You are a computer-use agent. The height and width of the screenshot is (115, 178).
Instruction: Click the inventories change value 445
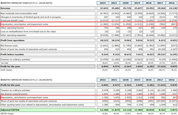pos(129,17)
